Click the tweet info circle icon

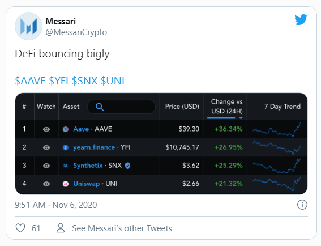coord(302,205)
